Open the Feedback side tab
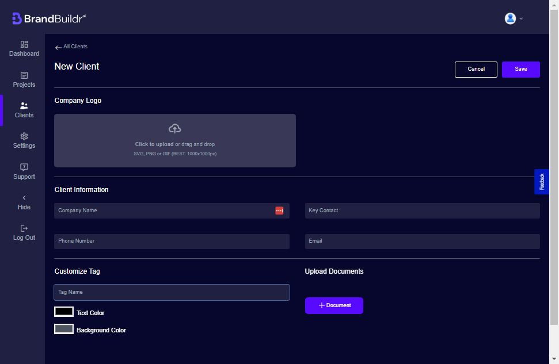The height and width of the screenshot is (364, 559). [542, 182]
